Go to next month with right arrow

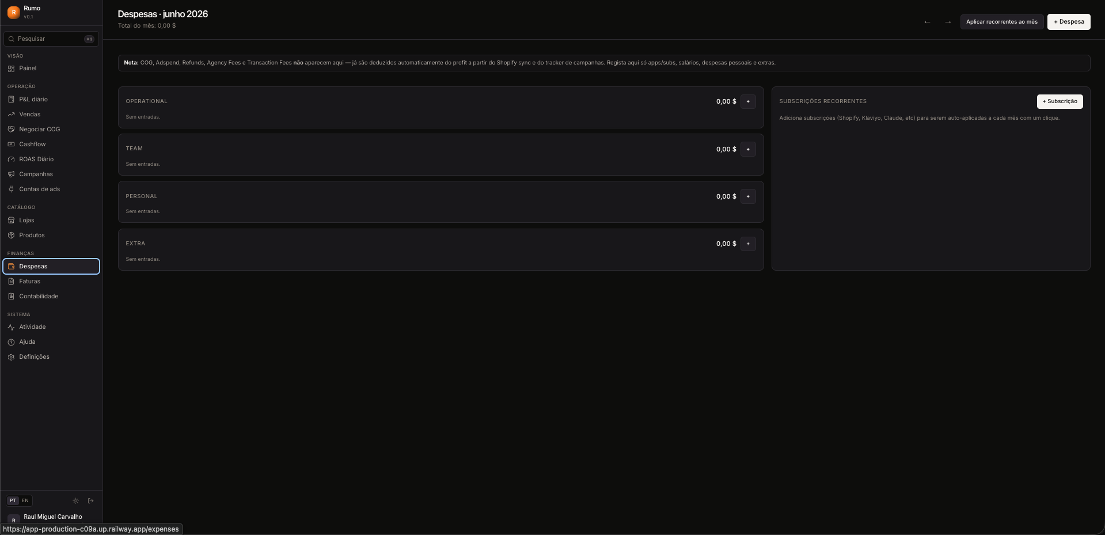click(948, 22)
